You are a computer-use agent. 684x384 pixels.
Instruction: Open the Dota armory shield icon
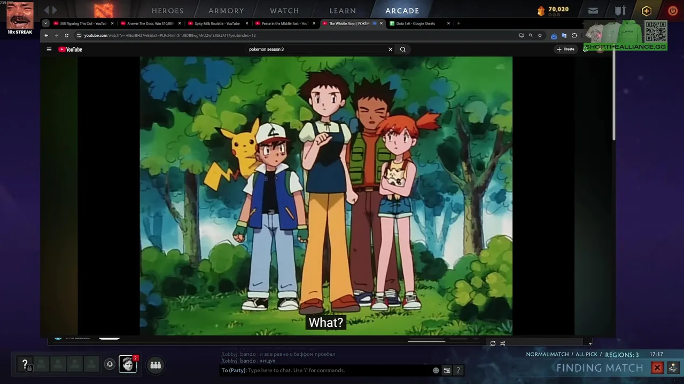pos(620,11)
